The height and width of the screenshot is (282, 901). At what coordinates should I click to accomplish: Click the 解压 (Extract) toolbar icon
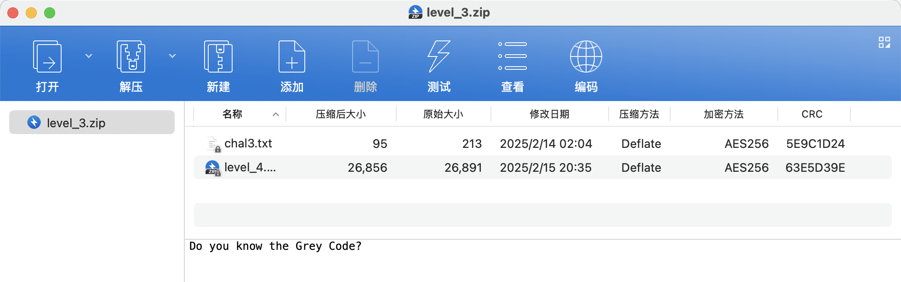[131, 57]
